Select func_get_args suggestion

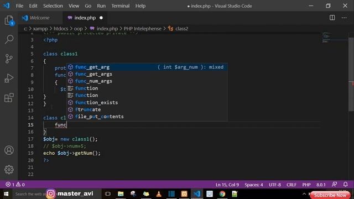(147, 74)
